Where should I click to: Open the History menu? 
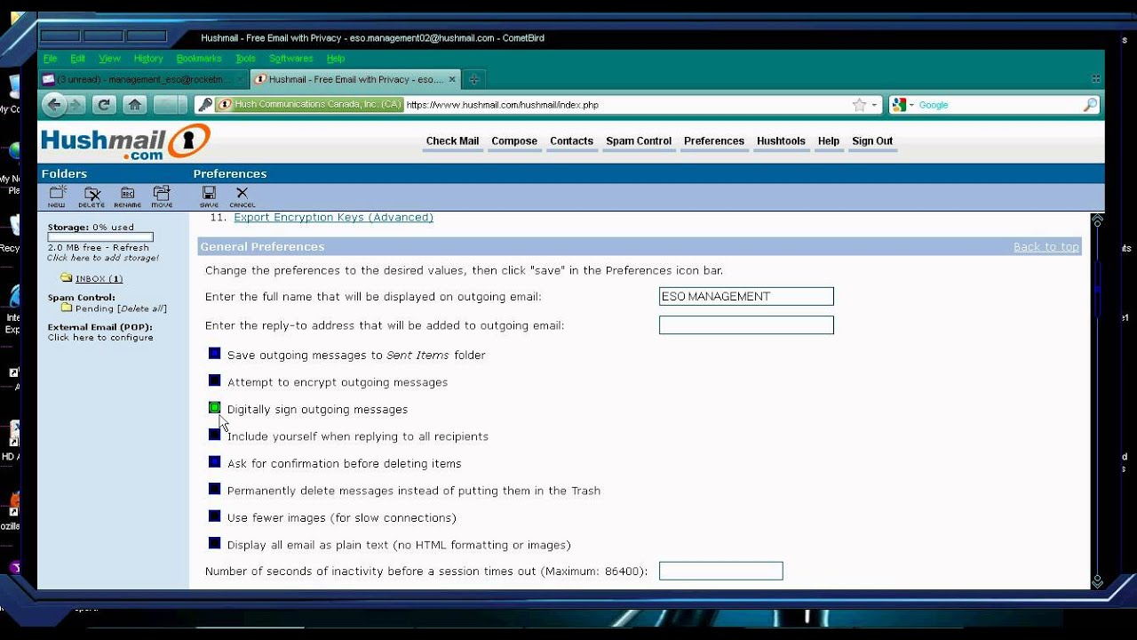click(148, 59)
